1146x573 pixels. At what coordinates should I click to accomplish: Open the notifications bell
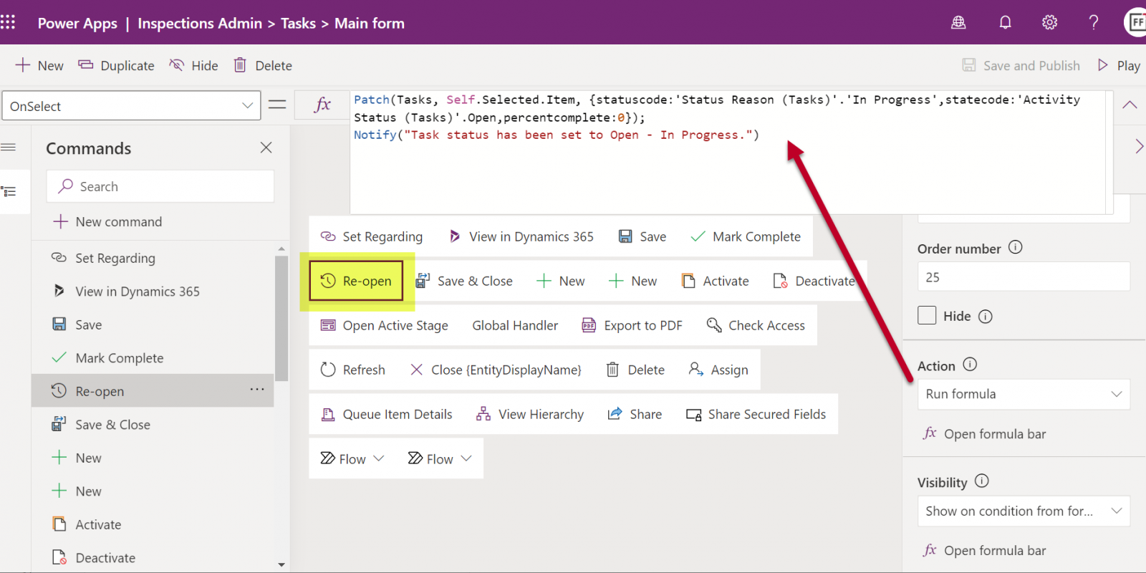point(1005,23)
